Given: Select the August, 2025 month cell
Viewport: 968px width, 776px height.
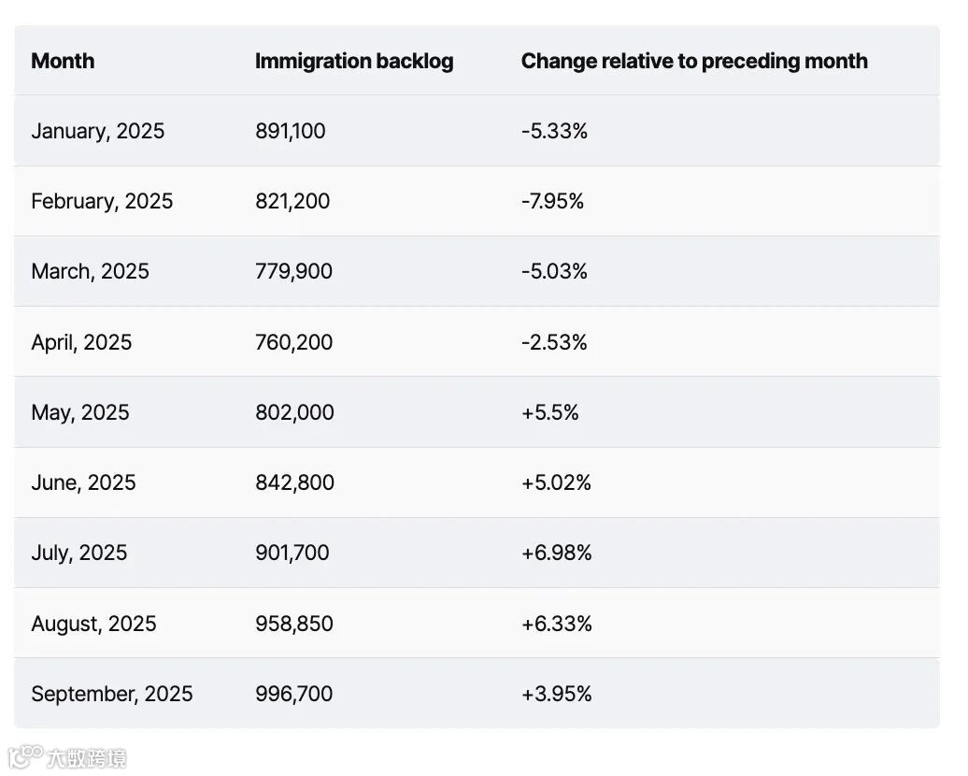Looking at the screenshot, I should 93,624.
